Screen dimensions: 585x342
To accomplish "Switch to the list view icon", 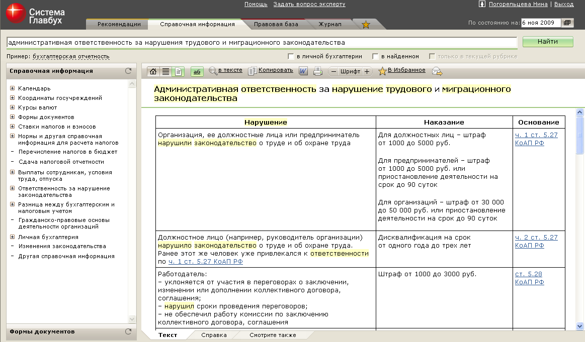I will click(x=165, y=72).
